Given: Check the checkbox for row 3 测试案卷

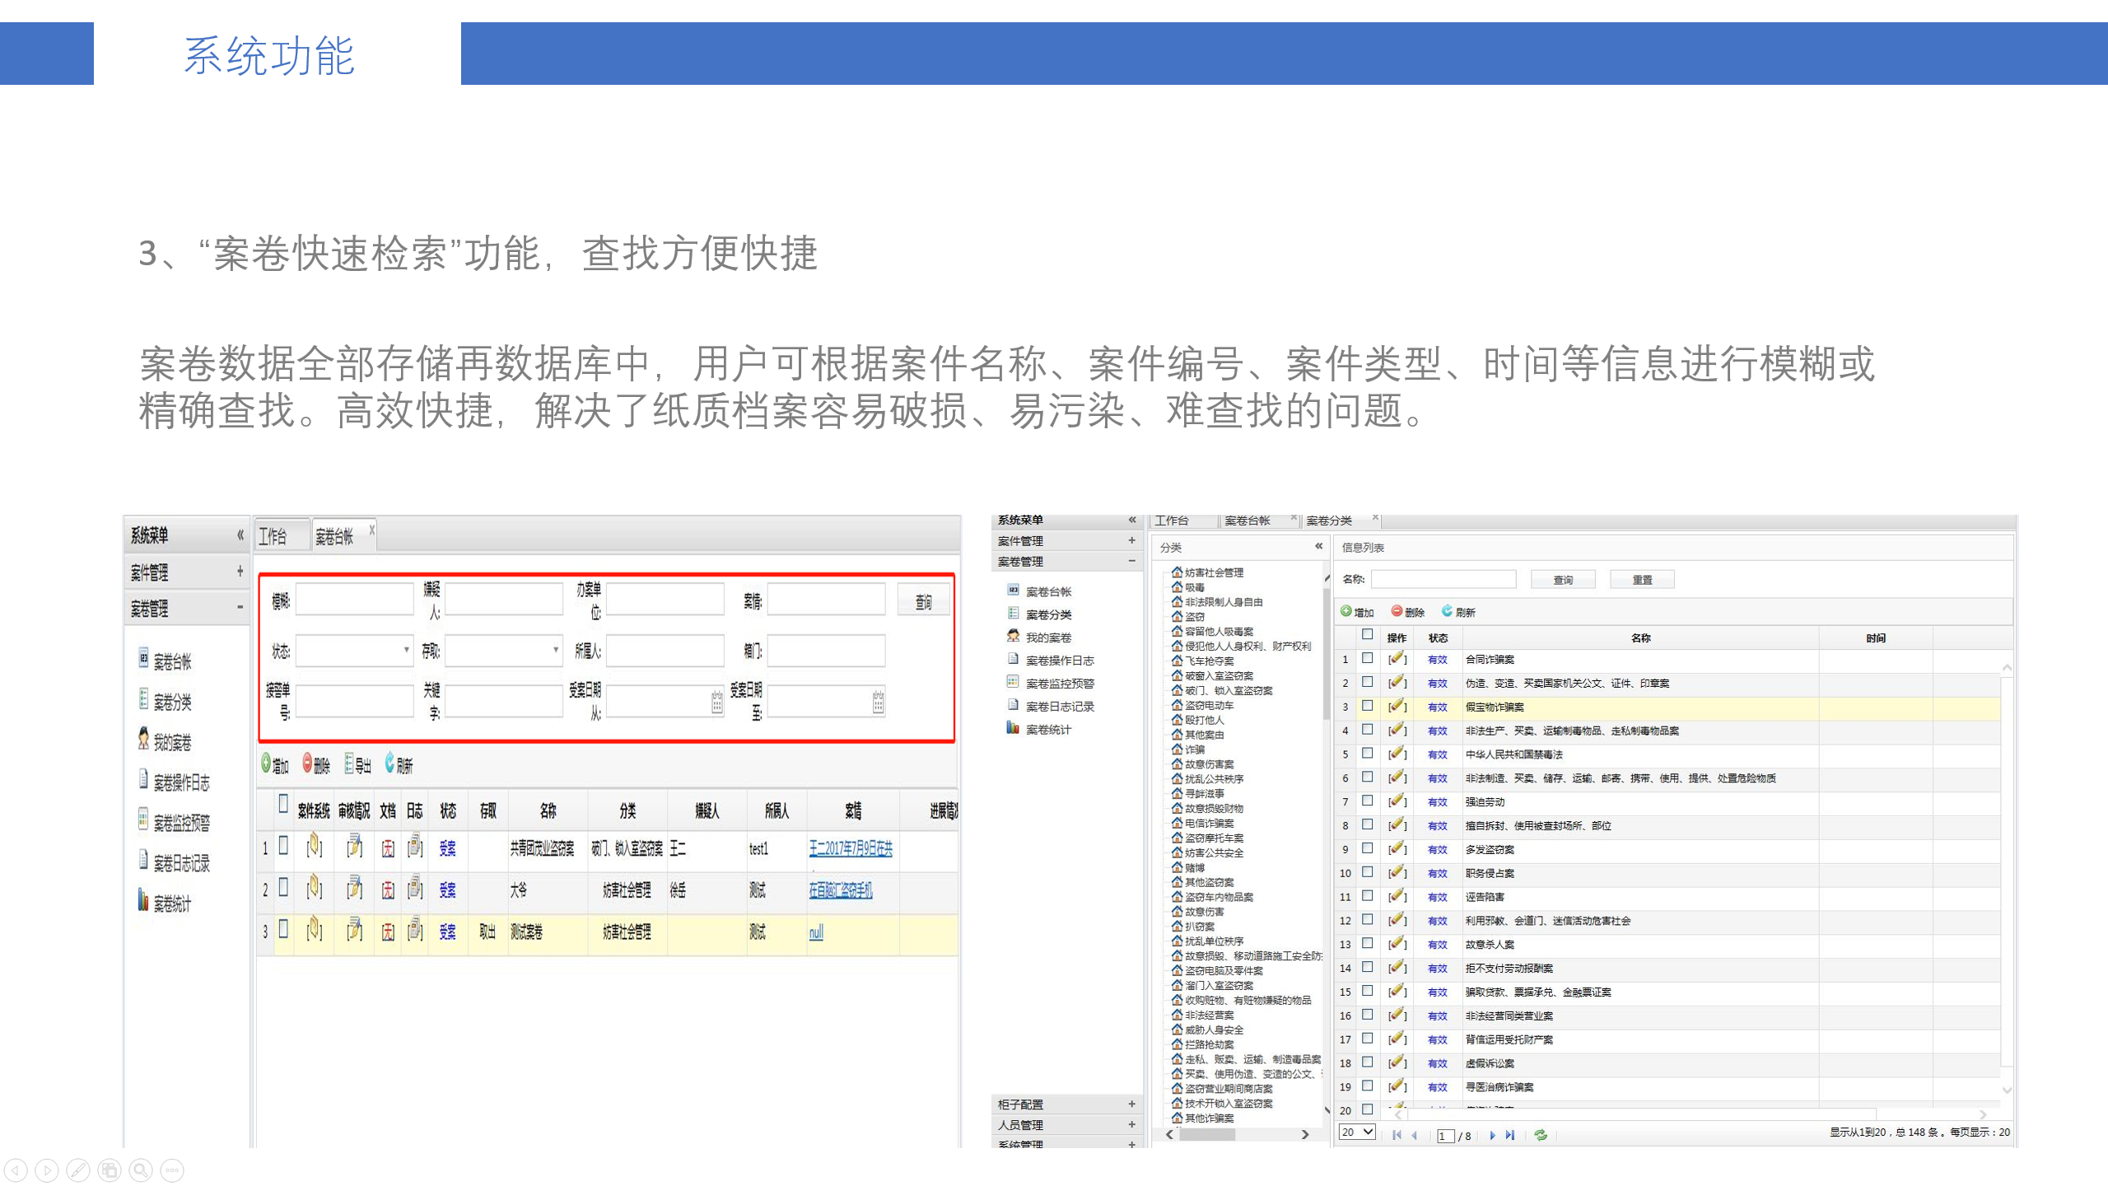Looking at the screenshot, I should 283,930.
